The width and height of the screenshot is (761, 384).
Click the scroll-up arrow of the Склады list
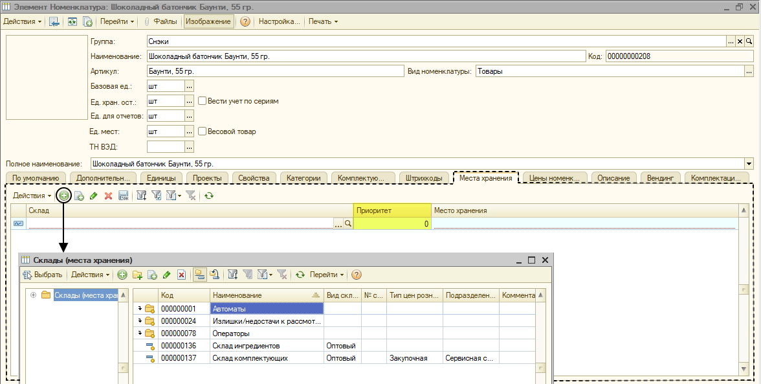(x=541, y=295)
